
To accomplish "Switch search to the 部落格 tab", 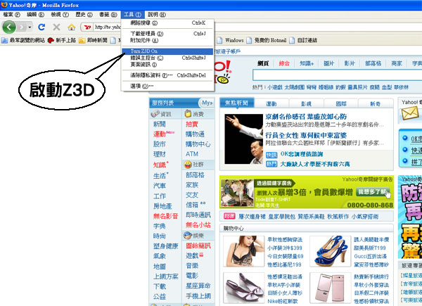I will pyautogui.click(x=373, y=63).
